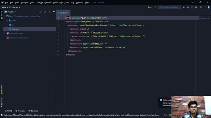
Task: Toggle the Terminal tool window
Action: (33, 111)
